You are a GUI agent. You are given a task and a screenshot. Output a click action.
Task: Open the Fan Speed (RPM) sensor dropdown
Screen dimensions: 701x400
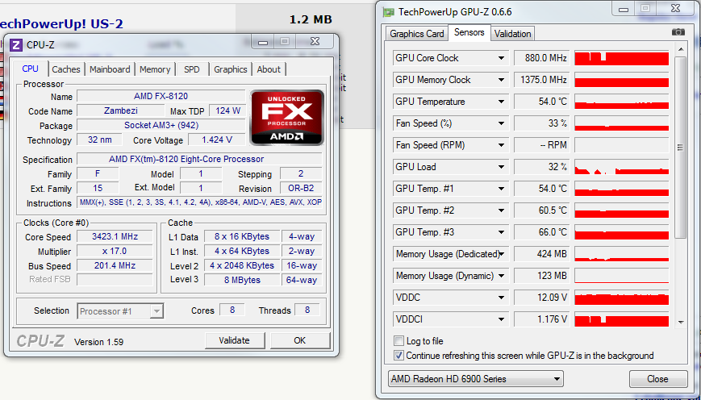pos(501,145)
